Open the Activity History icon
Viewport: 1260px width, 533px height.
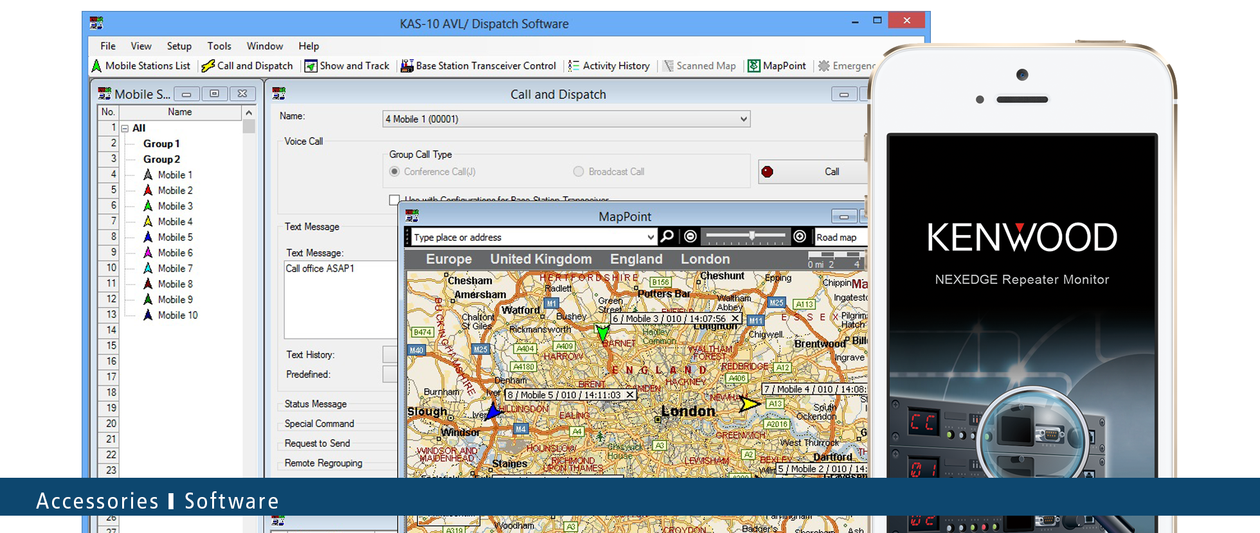click(x=573, y=66)
